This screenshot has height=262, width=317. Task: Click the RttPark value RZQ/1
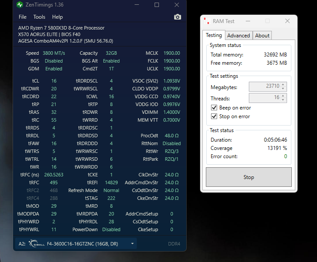click(x=172, y=159)
